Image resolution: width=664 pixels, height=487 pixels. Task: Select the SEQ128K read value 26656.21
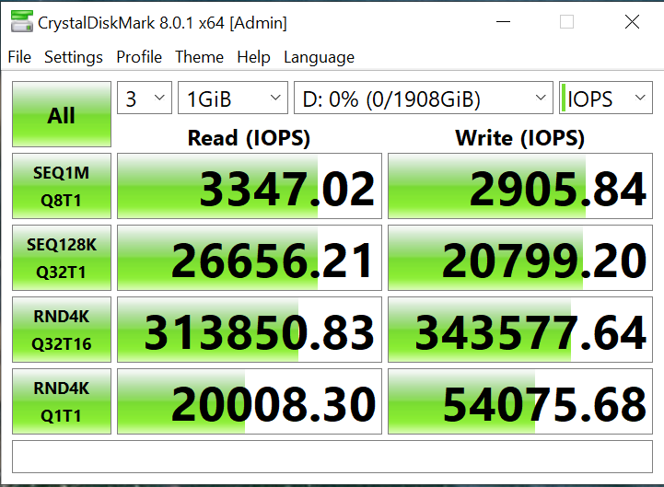[x=250, y=258]
